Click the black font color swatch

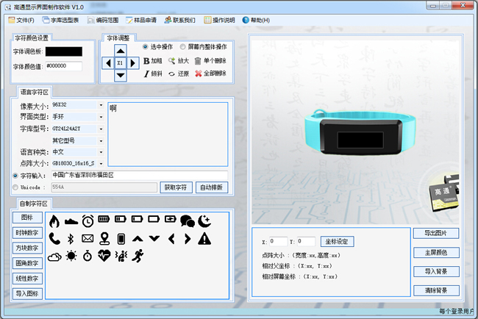[x=64, y=51]
